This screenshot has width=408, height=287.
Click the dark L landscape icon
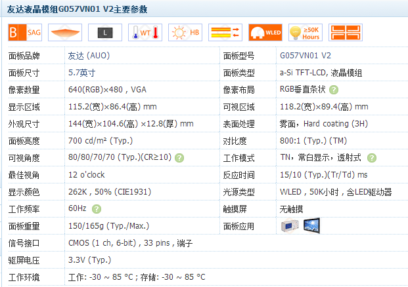coord(104,32)
